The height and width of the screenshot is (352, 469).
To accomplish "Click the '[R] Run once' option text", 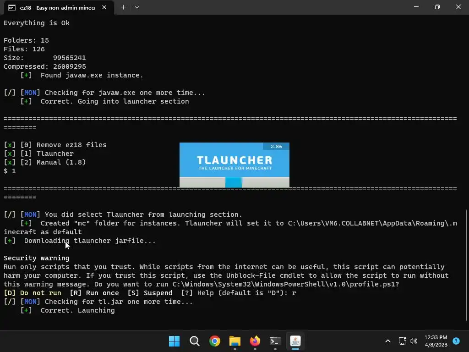I will [x=94, y=293].
